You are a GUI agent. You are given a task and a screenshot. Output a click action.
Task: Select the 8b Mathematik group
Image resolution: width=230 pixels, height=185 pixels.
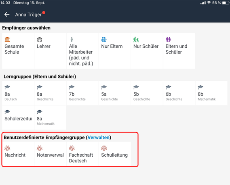[x=211, y=93]
